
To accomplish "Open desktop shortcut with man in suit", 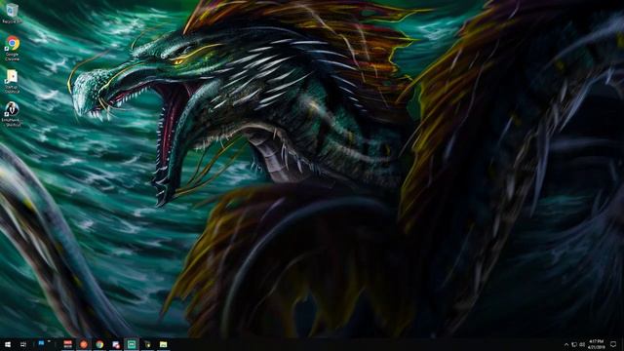I will coord(12,114).
